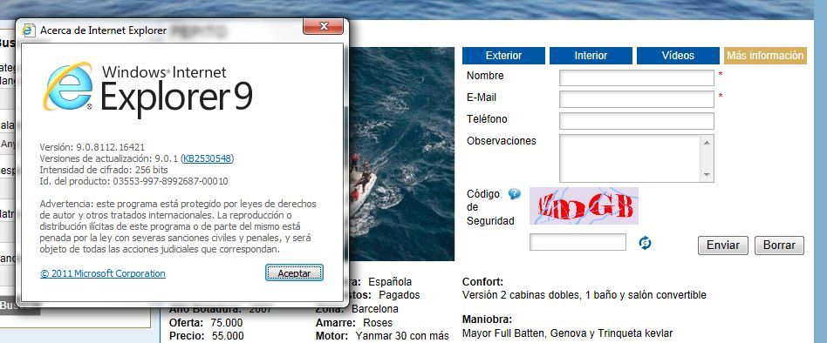The width and height of the screenshot is (827, 343).
Task: Submit the form with Enviar button
Action: (722, 245)
